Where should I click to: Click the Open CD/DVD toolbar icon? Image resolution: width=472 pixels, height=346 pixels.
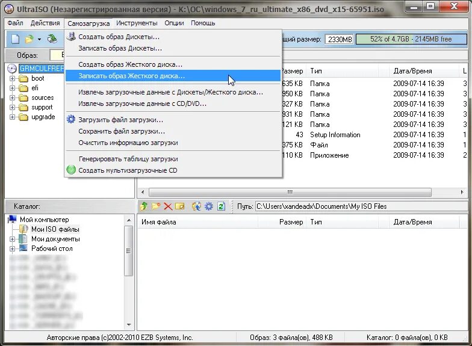[52, 39]
